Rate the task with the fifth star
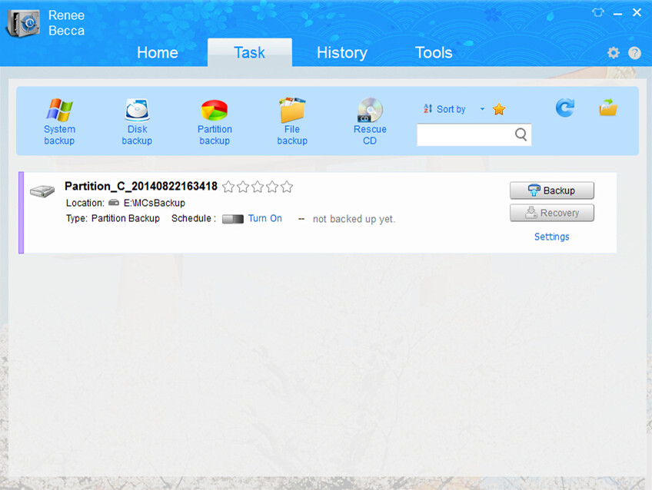 [x=287, y=187]
